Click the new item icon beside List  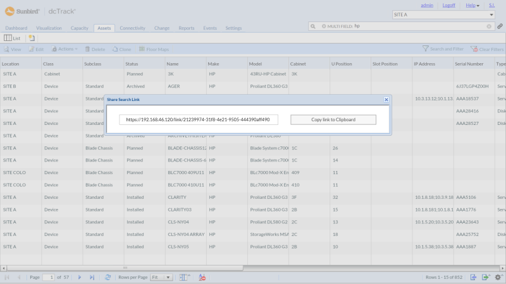(x=32, y=38)
